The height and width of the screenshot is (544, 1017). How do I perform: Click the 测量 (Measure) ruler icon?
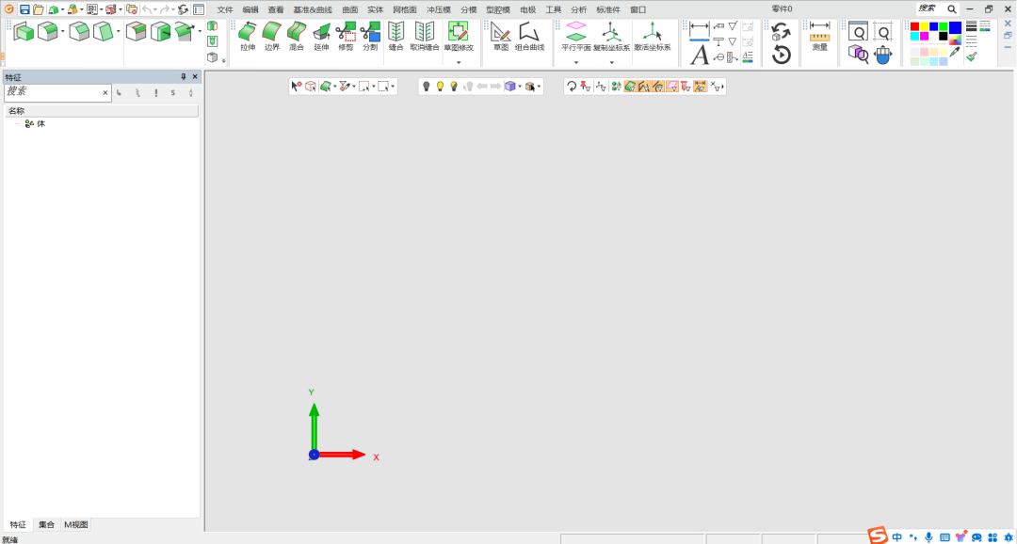819,36
